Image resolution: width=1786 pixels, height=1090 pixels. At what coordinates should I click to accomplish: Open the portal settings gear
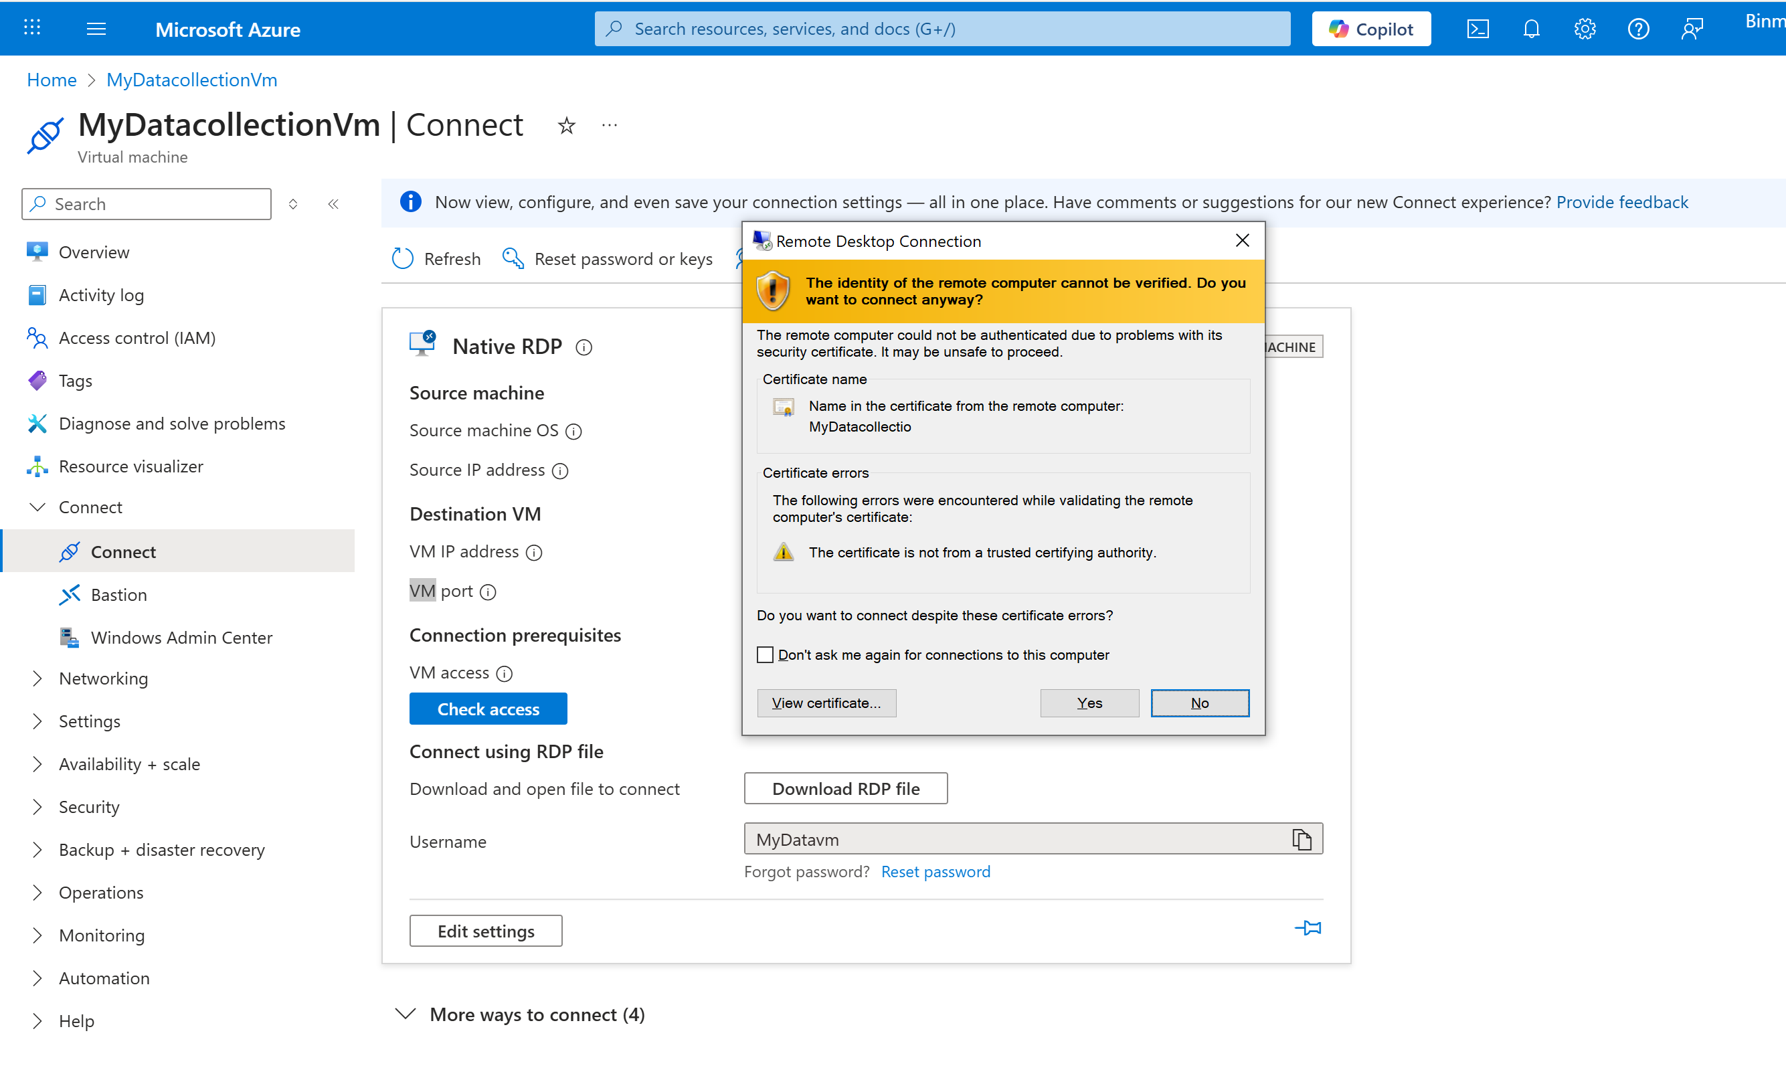tap(1585, 29)
